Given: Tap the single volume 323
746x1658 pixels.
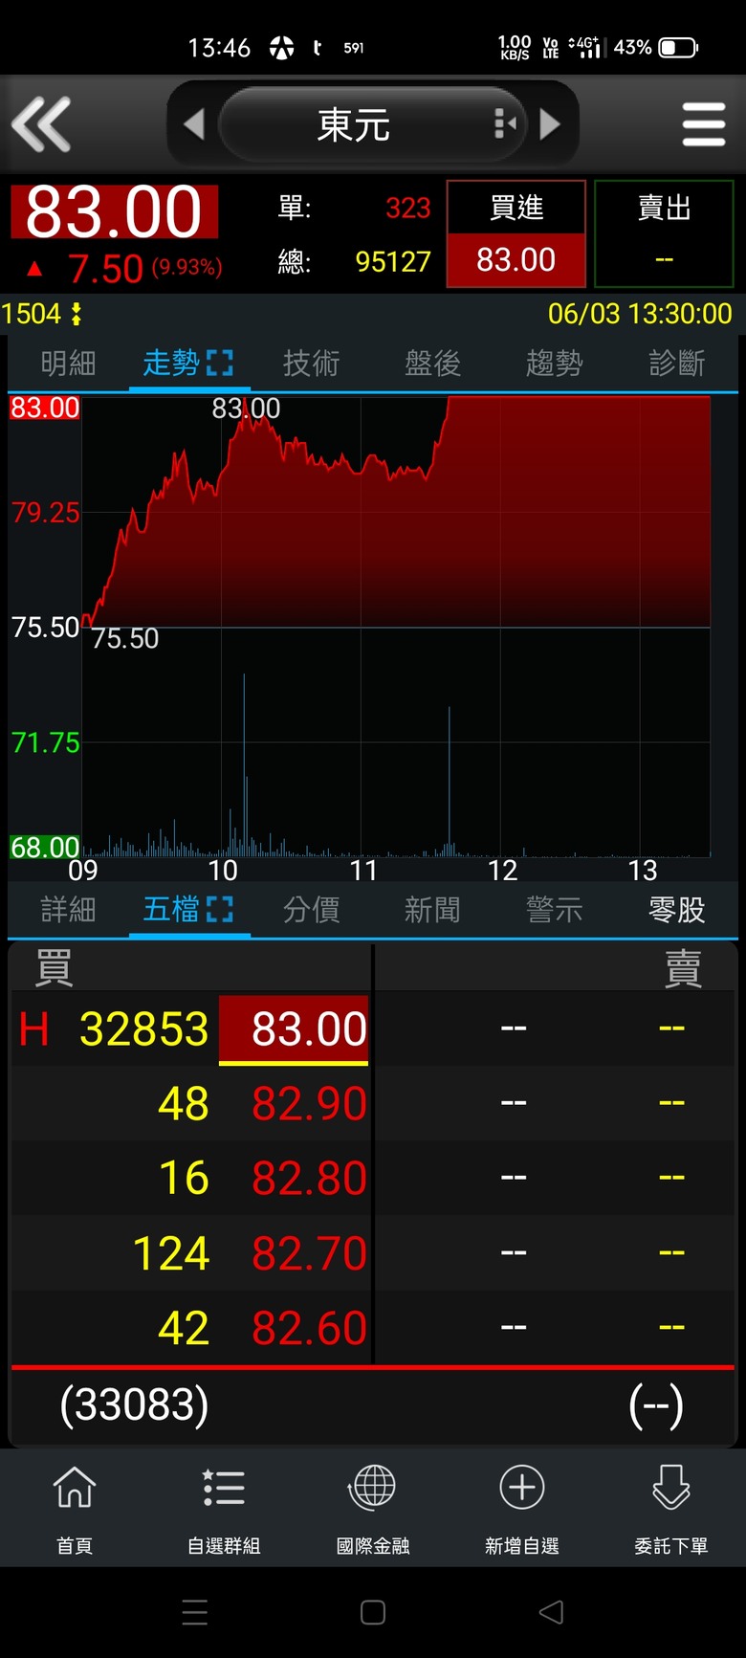Looking at the screenshot, I should (x=408, y=208).
